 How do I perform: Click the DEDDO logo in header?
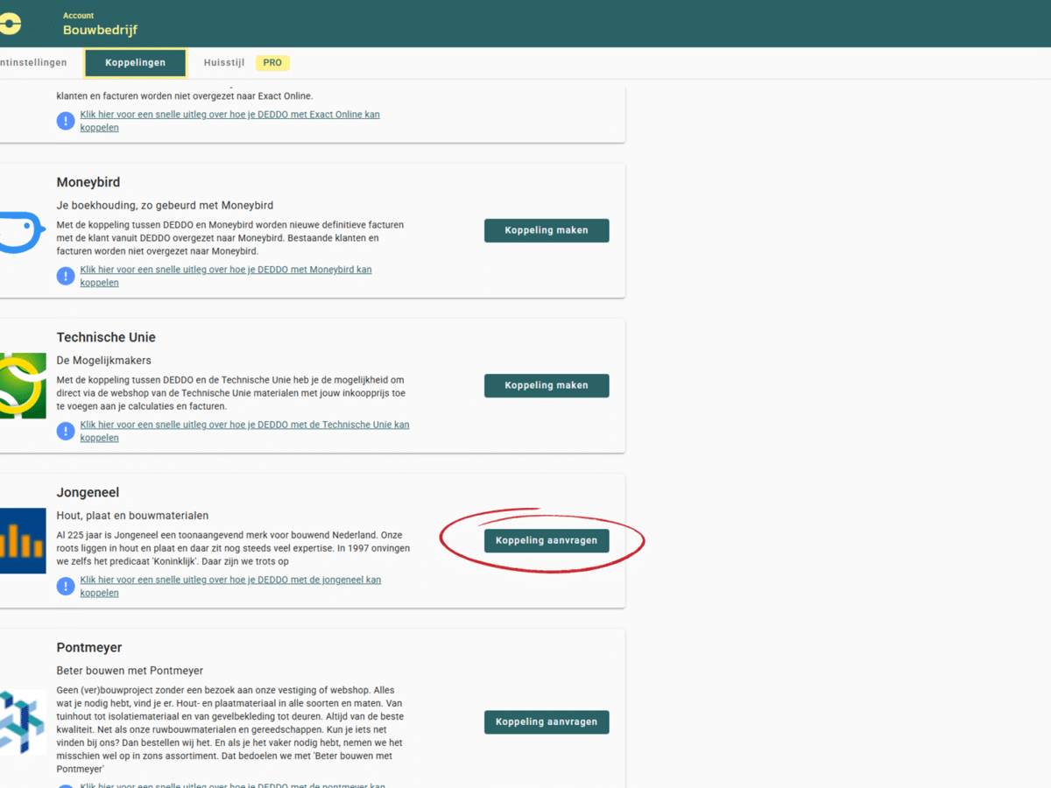point(10,24)
